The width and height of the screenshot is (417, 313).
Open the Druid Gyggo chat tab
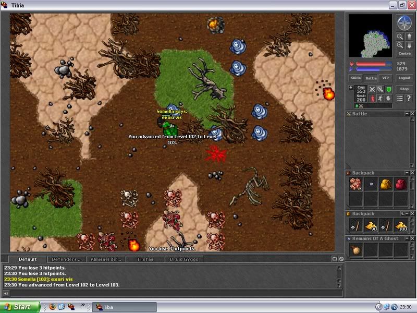click(184, 259)
